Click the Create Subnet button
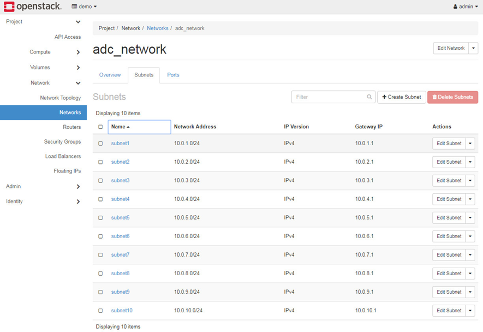 pos(401,97)
